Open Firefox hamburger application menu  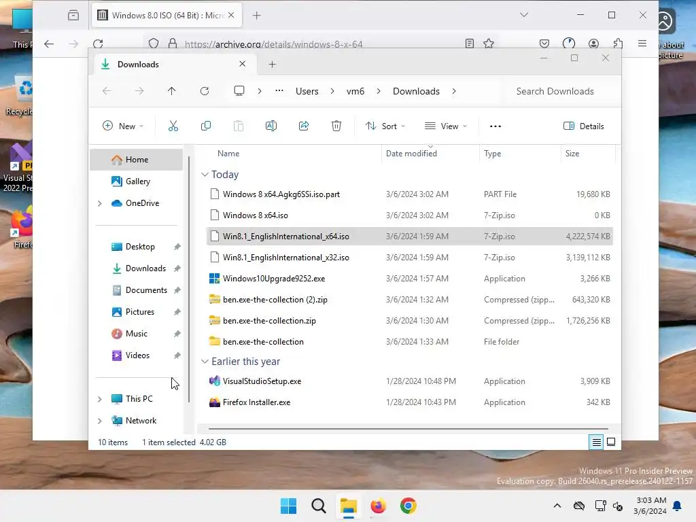tap(642, 43)
